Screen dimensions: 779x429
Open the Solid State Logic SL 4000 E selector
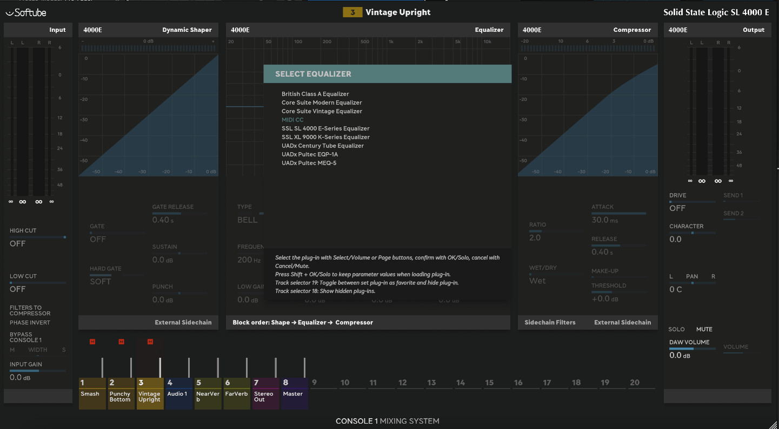pyautogui.click(x=716, y=12)
